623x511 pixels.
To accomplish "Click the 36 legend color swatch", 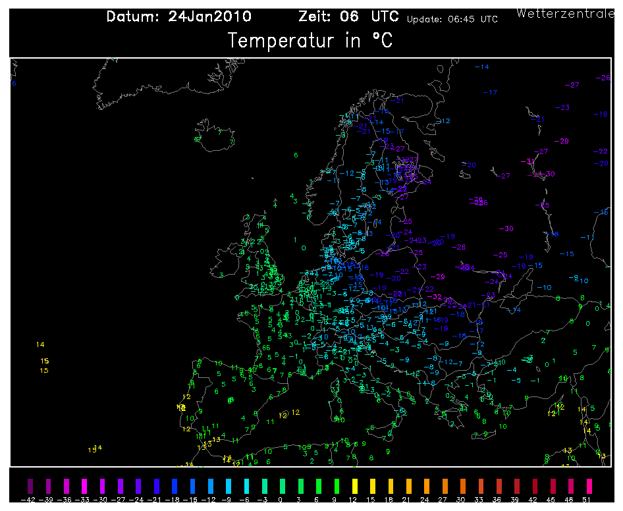I will 499,486.
